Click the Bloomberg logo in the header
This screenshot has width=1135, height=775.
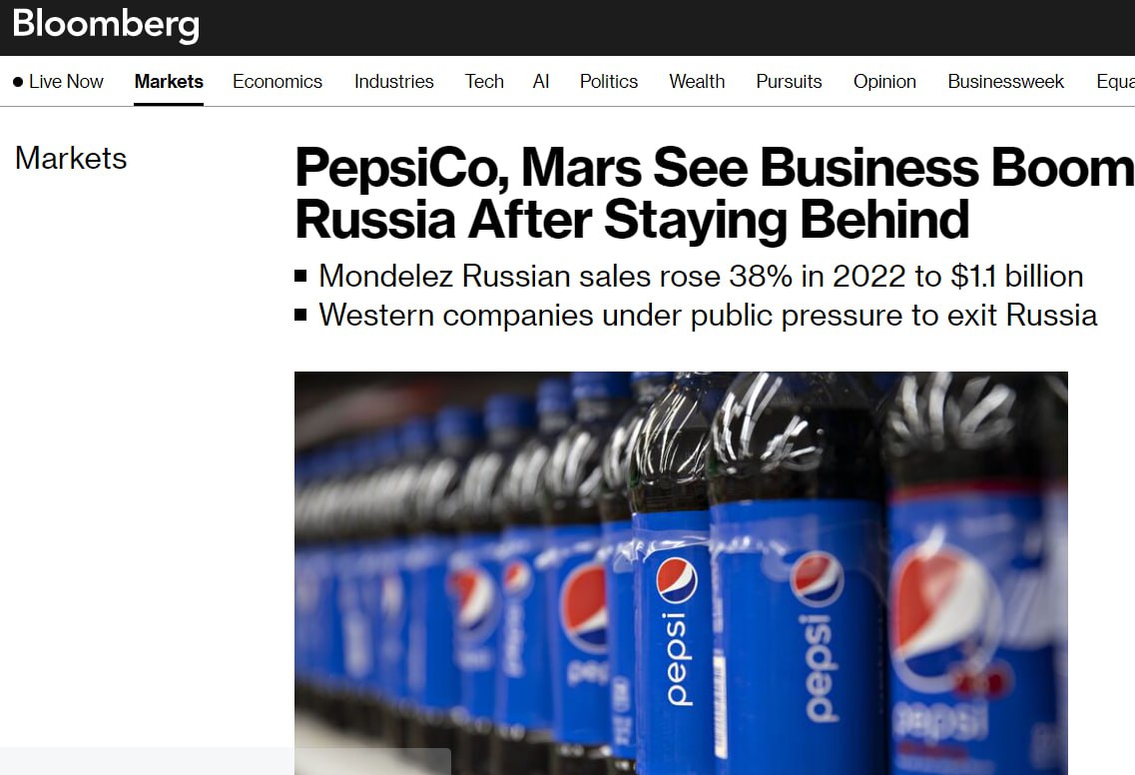(106, 24)
